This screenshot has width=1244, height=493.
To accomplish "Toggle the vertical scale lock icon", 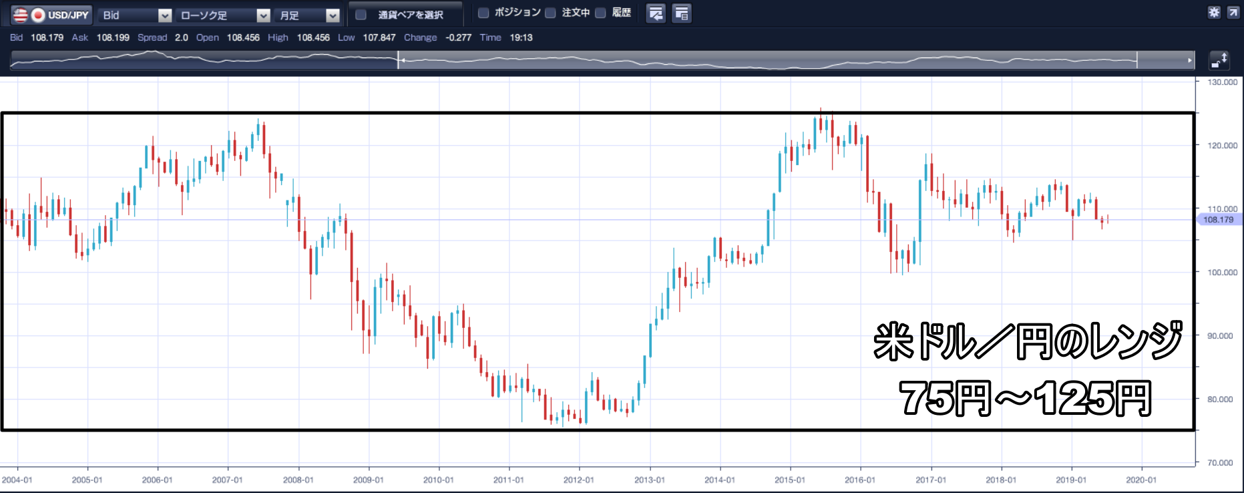I will tap(1219, 60).
